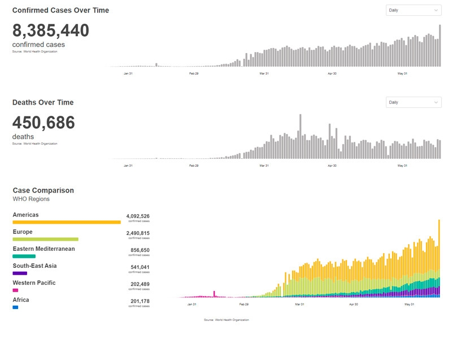Pick the South-East Asia region label

34,266
